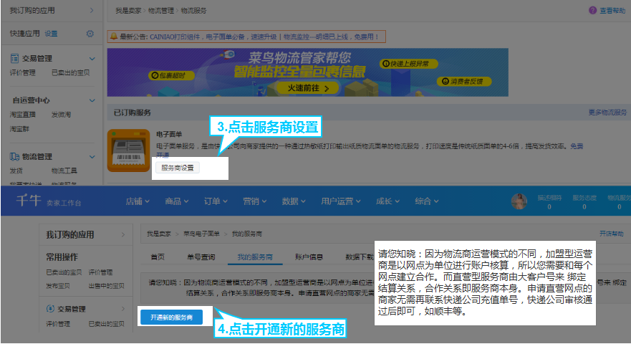
Task: Open 评价管理 in the top sidebar
Action: tap(22, 73)
